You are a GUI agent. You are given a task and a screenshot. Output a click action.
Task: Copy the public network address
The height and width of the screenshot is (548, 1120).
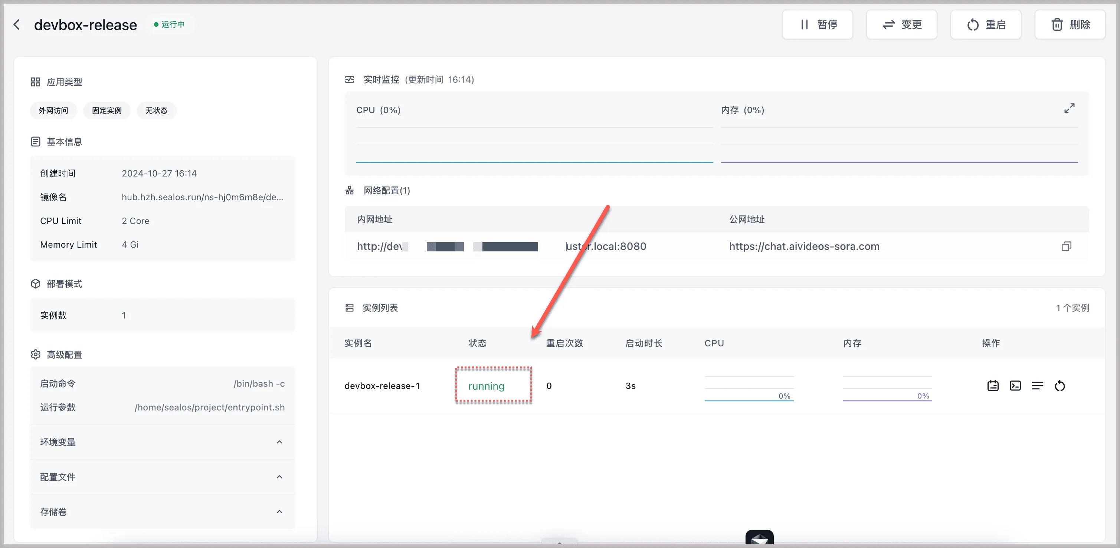1066,247
